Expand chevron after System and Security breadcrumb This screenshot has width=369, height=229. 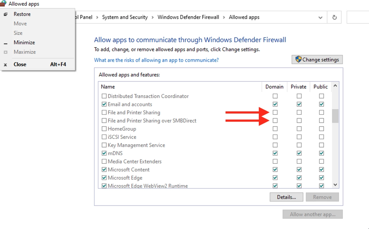pyautogui.click(x=152, y=17)
